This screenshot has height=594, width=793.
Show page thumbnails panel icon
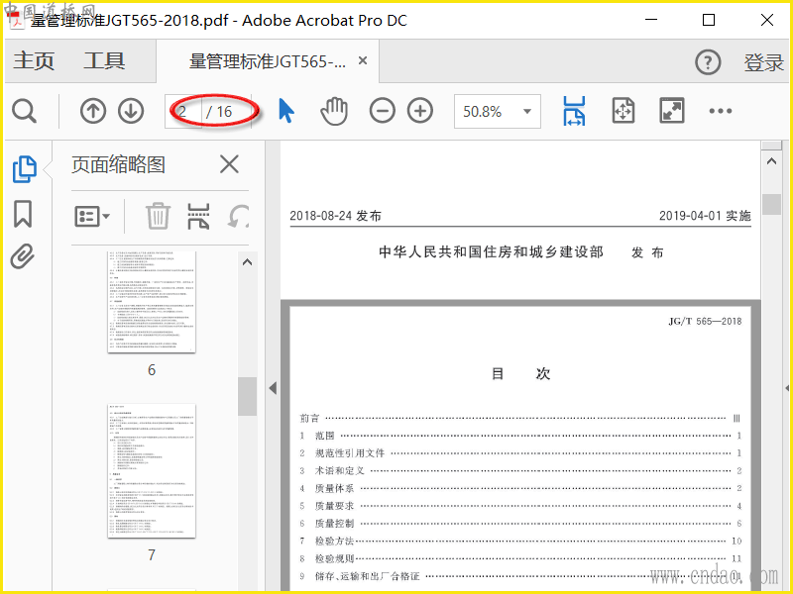click(24, 169)
